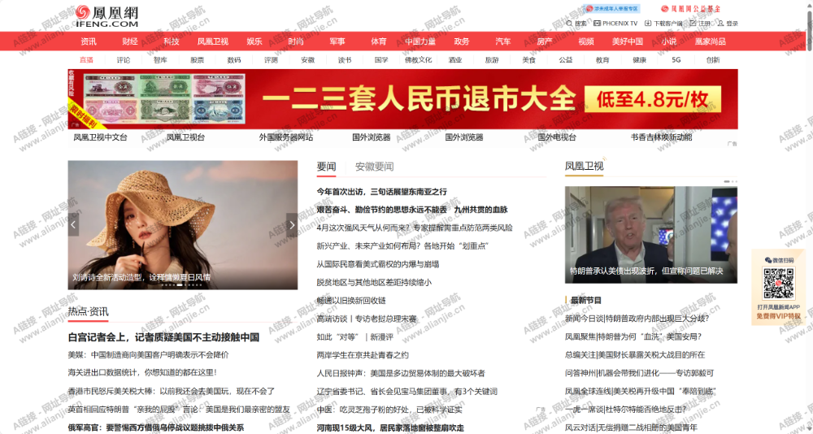The width and height of the screenshot is (813, 434).
Task: Open 从国际民意看美式霸权的内爆与崩塌
Action: (378, 264)
